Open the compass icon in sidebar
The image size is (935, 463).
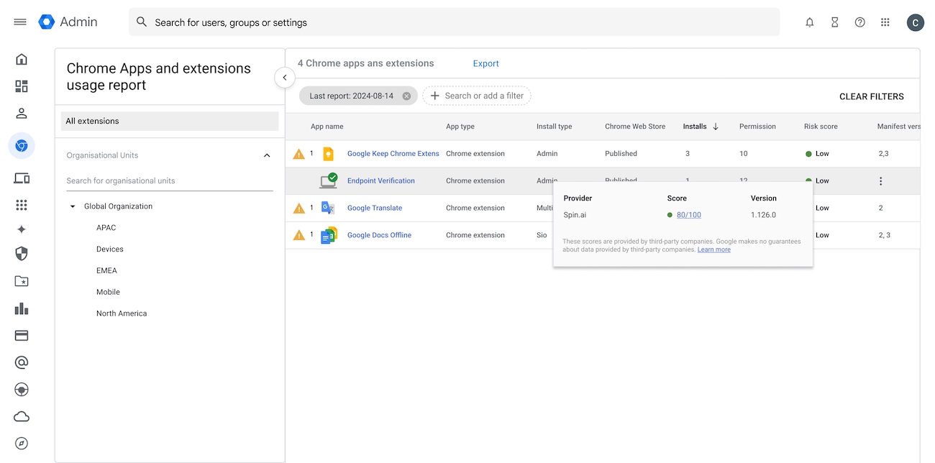pos(22,444)
